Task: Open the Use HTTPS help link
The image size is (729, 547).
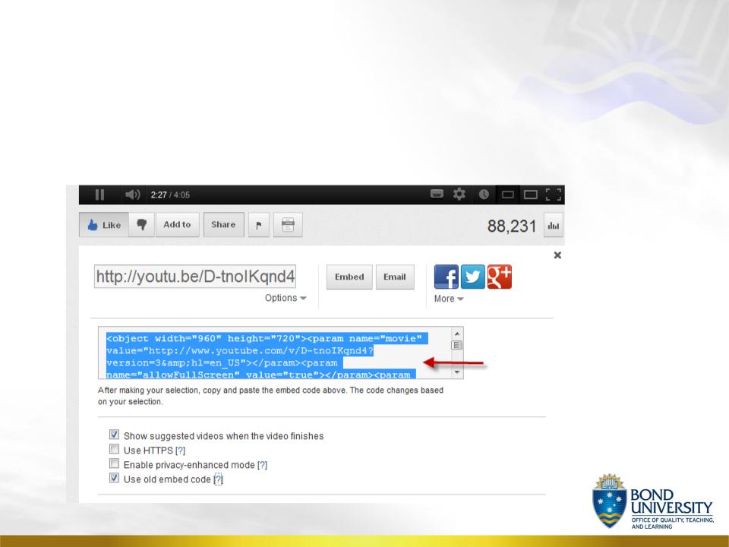Action: (x=181, y=451)
